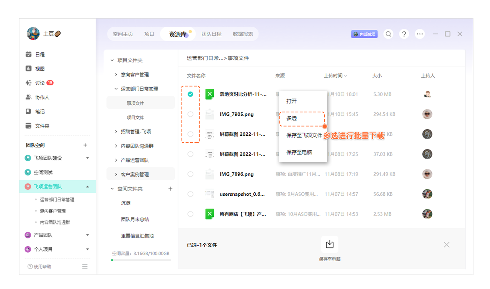This screenshot has height=289, width=490.
Task: Open 视图 view icon in sidebar
Action: tap(29, 69)
